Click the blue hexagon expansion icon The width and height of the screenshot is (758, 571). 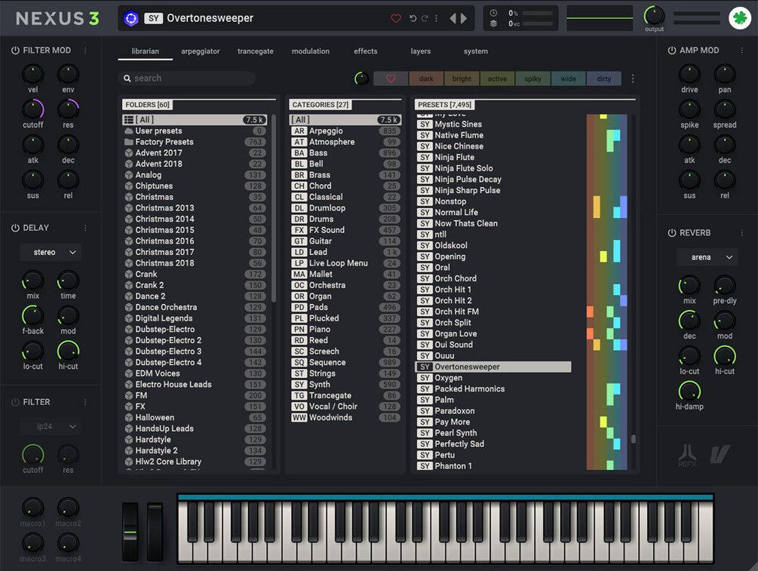coord(131,18)
